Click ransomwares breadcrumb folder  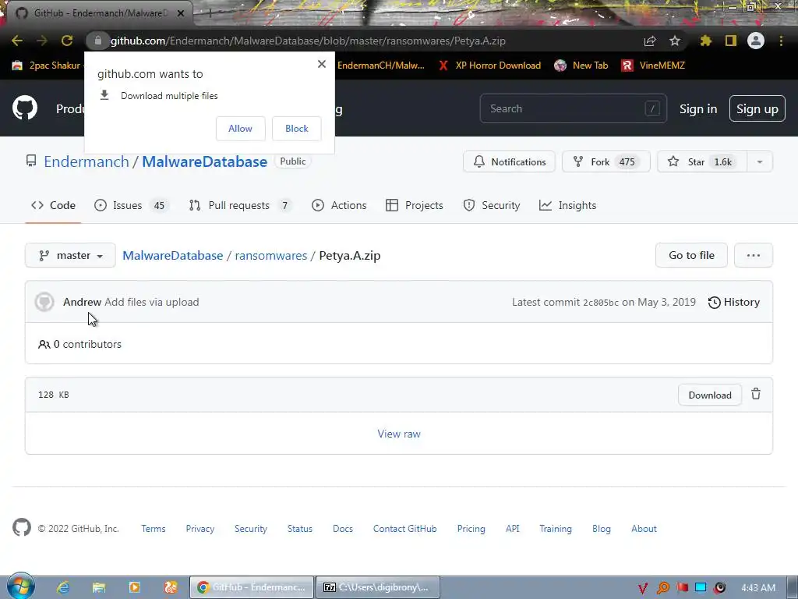tap(270, 256)
